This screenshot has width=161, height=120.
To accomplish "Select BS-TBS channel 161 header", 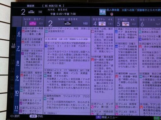I will 150,22.
